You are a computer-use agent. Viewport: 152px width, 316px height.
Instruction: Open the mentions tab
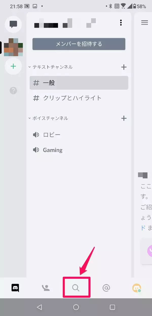point(106,288)
